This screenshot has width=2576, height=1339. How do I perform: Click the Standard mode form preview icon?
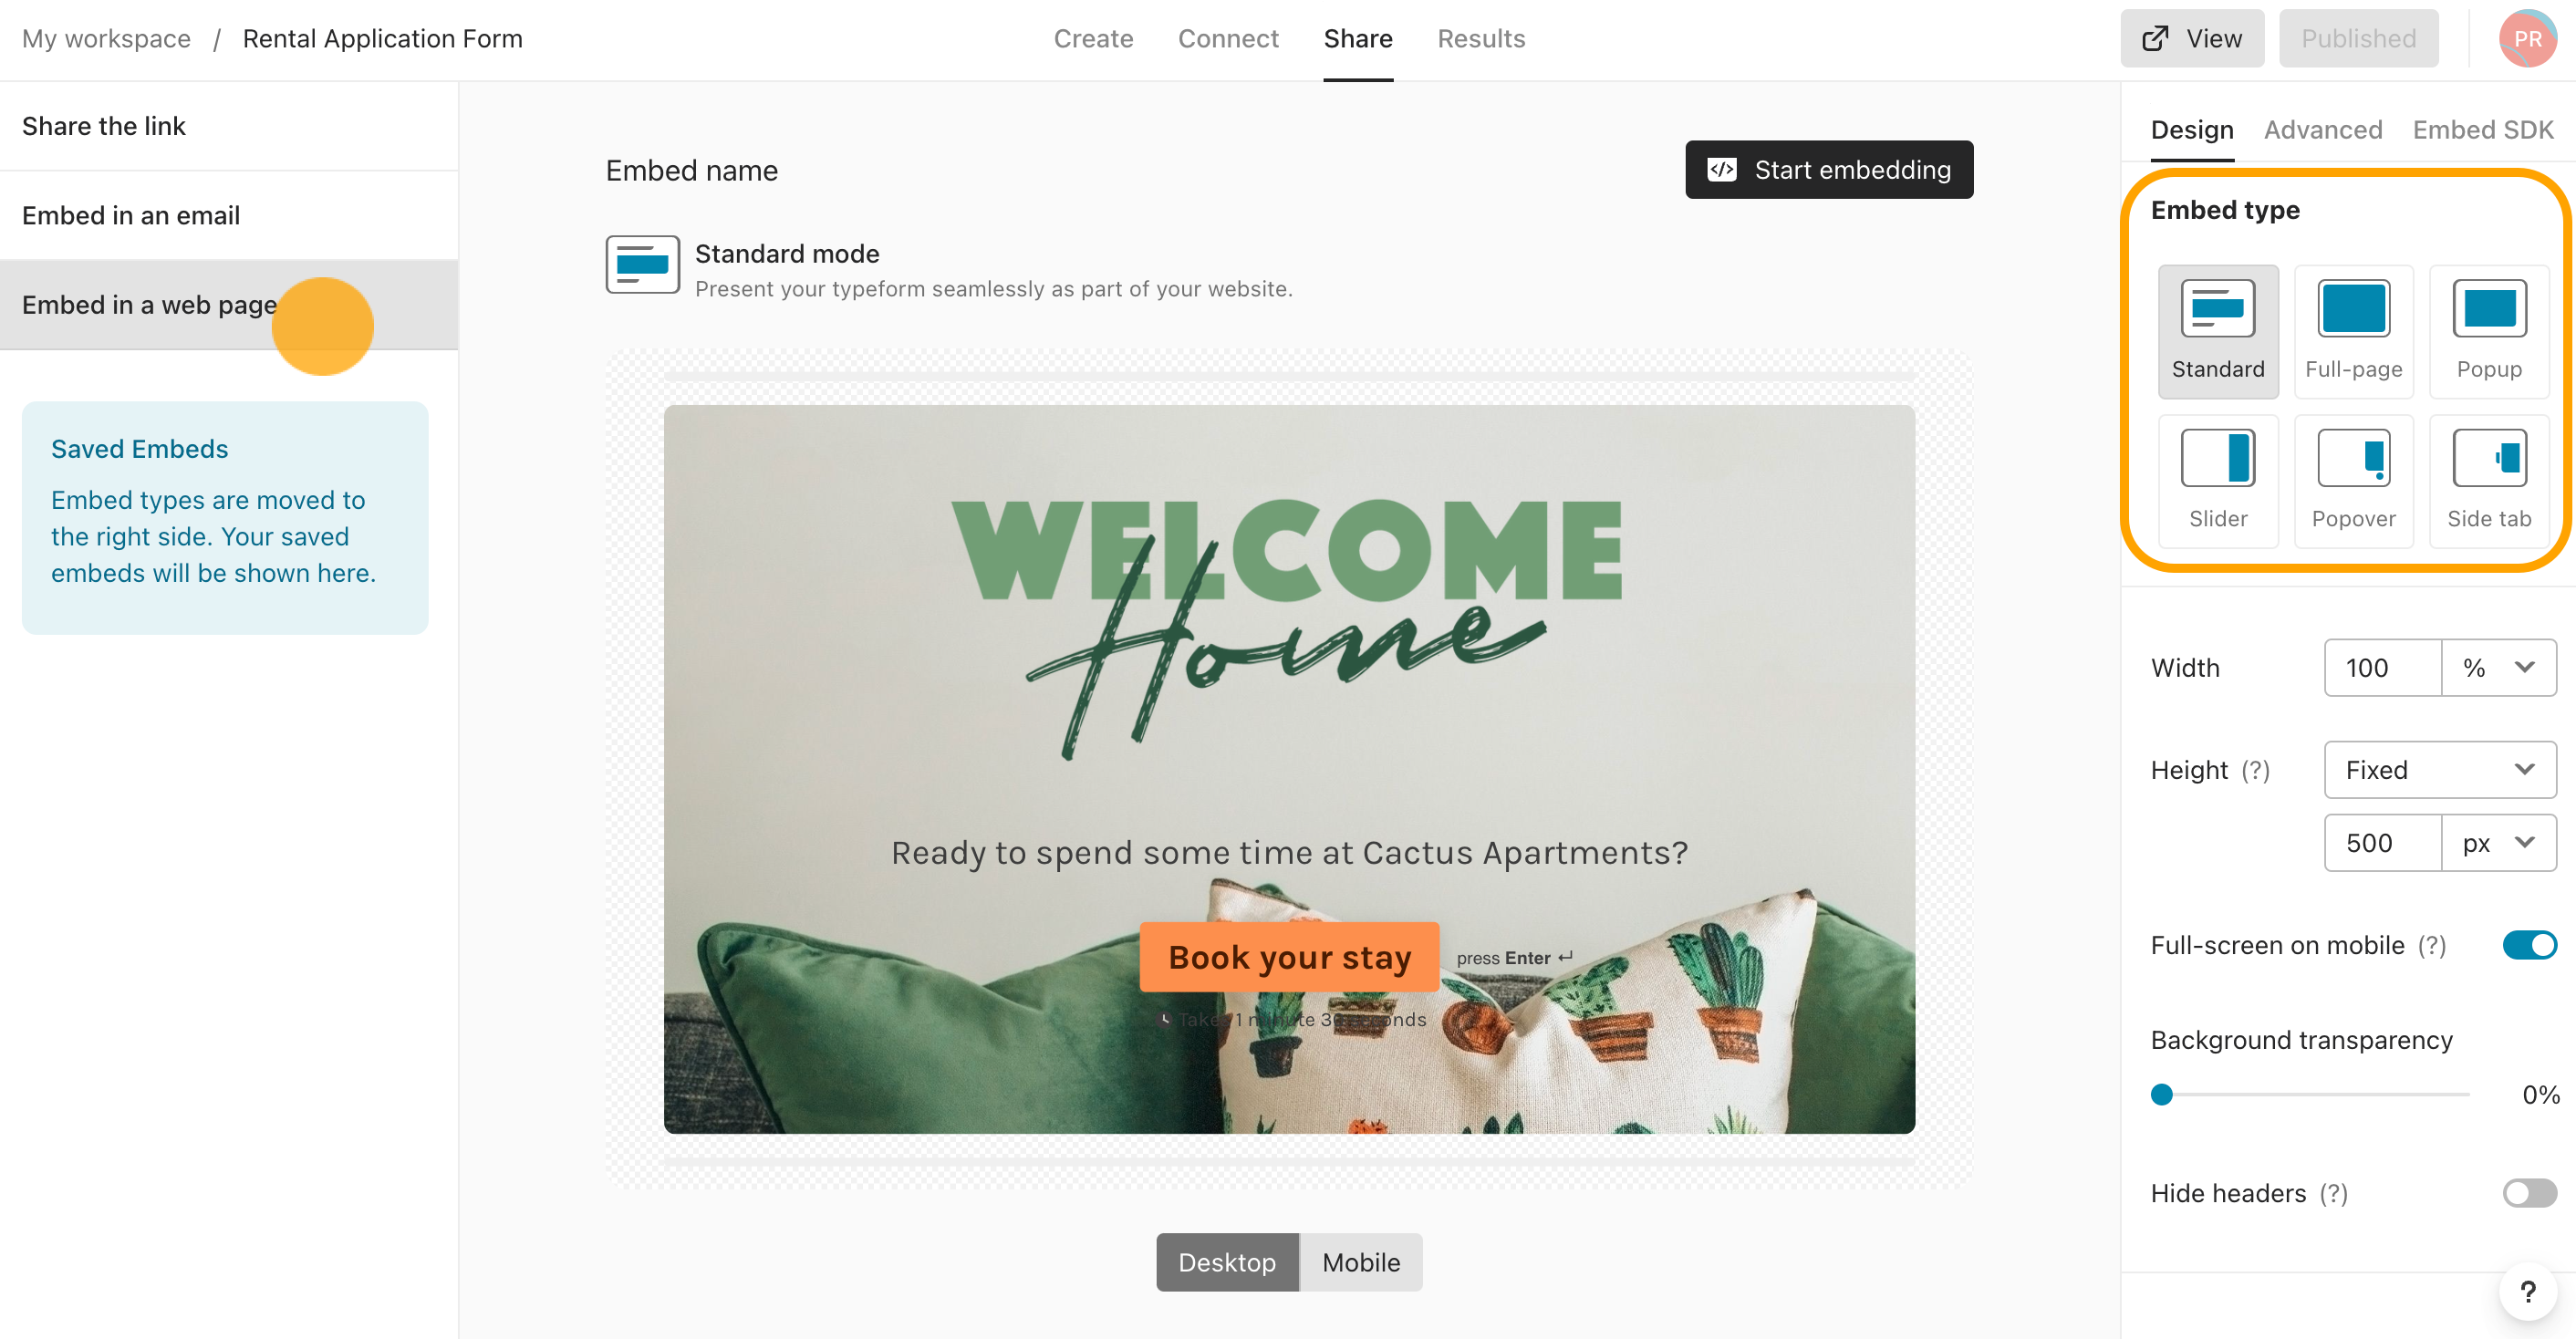point(642,269)
